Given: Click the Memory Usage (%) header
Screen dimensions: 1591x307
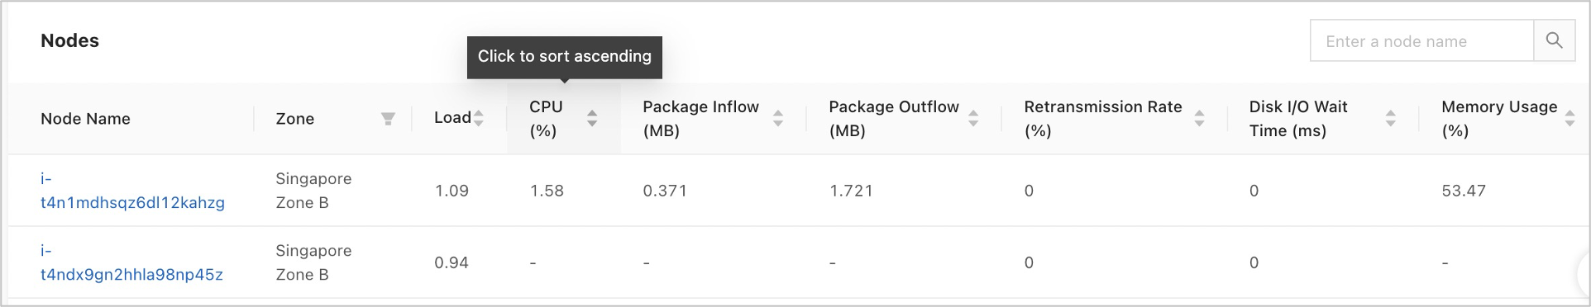Looking at the screenshot, I should (x=1499, y=119).
